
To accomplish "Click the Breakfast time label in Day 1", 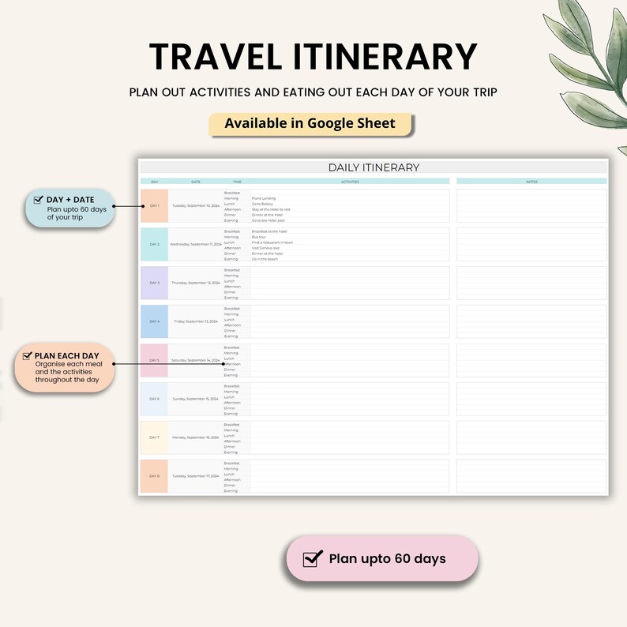I will tap(232, 193).
